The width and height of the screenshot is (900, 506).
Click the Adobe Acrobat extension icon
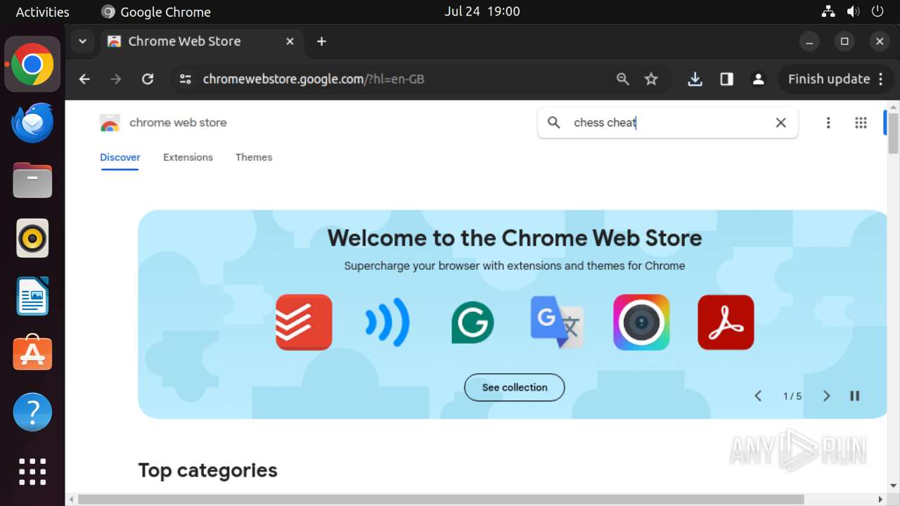[726, 322]
